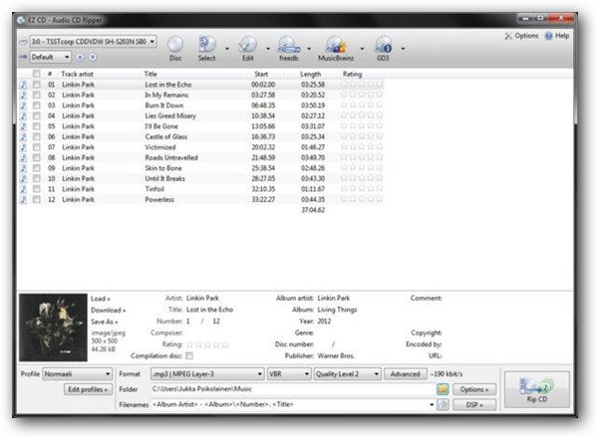This screenshot has height=438, width=598.
Task: Select the Victimized track row title
Action: pyautogui.click(x=160, y=147)
